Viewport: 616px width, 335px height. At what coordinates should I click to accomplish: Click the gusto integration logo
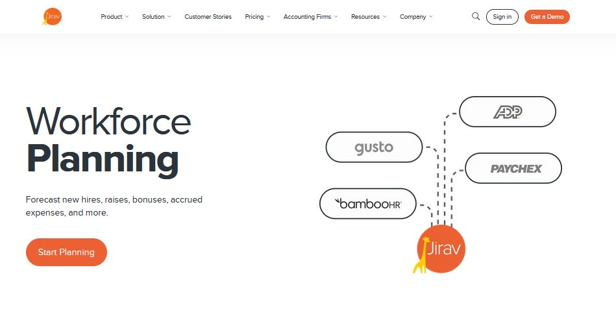pyautogui.click(x=374, y=147)
